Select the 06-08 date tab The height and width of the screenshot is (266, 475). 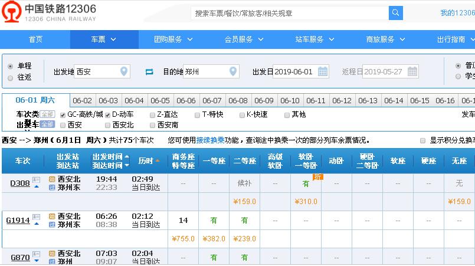click(x=238, y=101)
